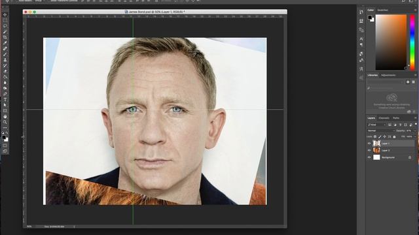Select the Lasso tool

[5, 26]
